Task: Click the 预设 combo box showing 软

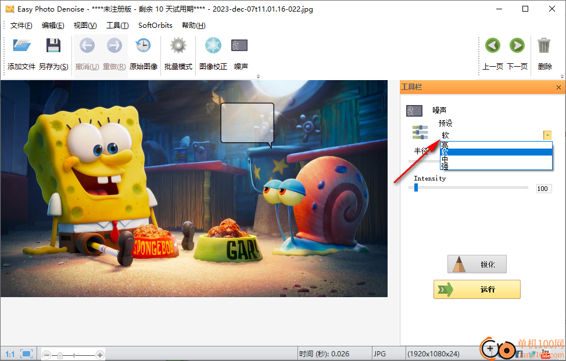Action: click(x=496, y=135)
